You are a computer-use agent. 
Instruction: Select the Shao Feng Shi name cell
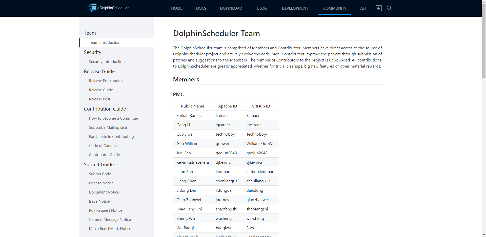[193, 209]
